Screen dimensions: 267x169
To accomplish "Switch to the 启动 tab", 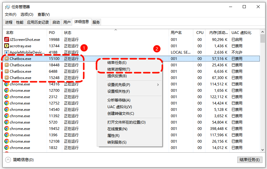I will pos(56,22).
